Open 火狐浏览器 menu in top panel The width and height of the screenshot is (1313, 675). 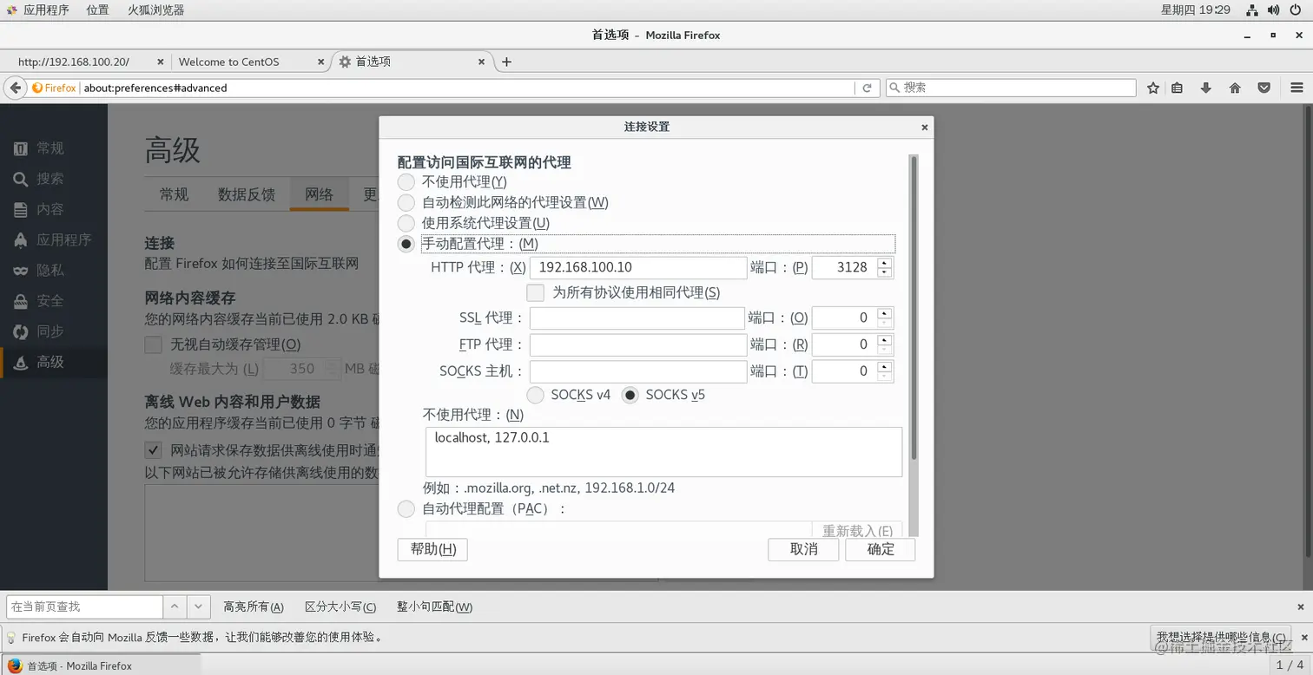(155, 10)
